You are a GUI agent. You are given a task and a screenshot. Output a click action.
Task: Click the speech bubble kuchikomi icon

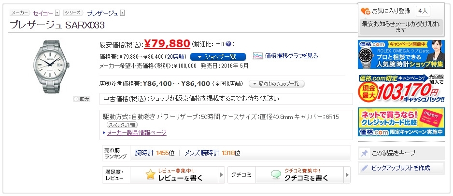[x=276, y=174]
